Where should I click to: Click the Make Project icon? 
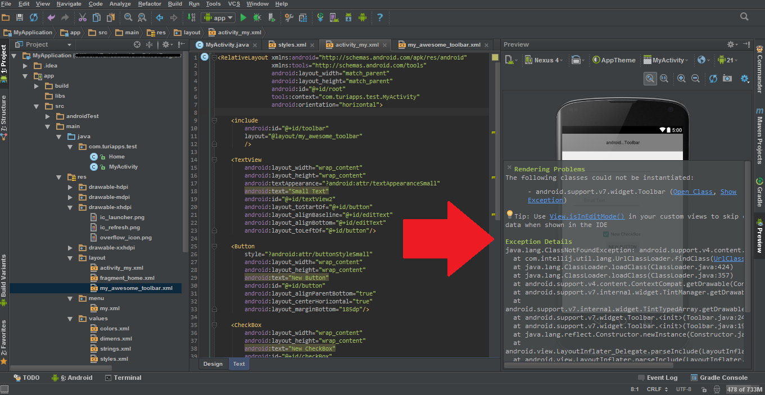[x=193, y=18]
